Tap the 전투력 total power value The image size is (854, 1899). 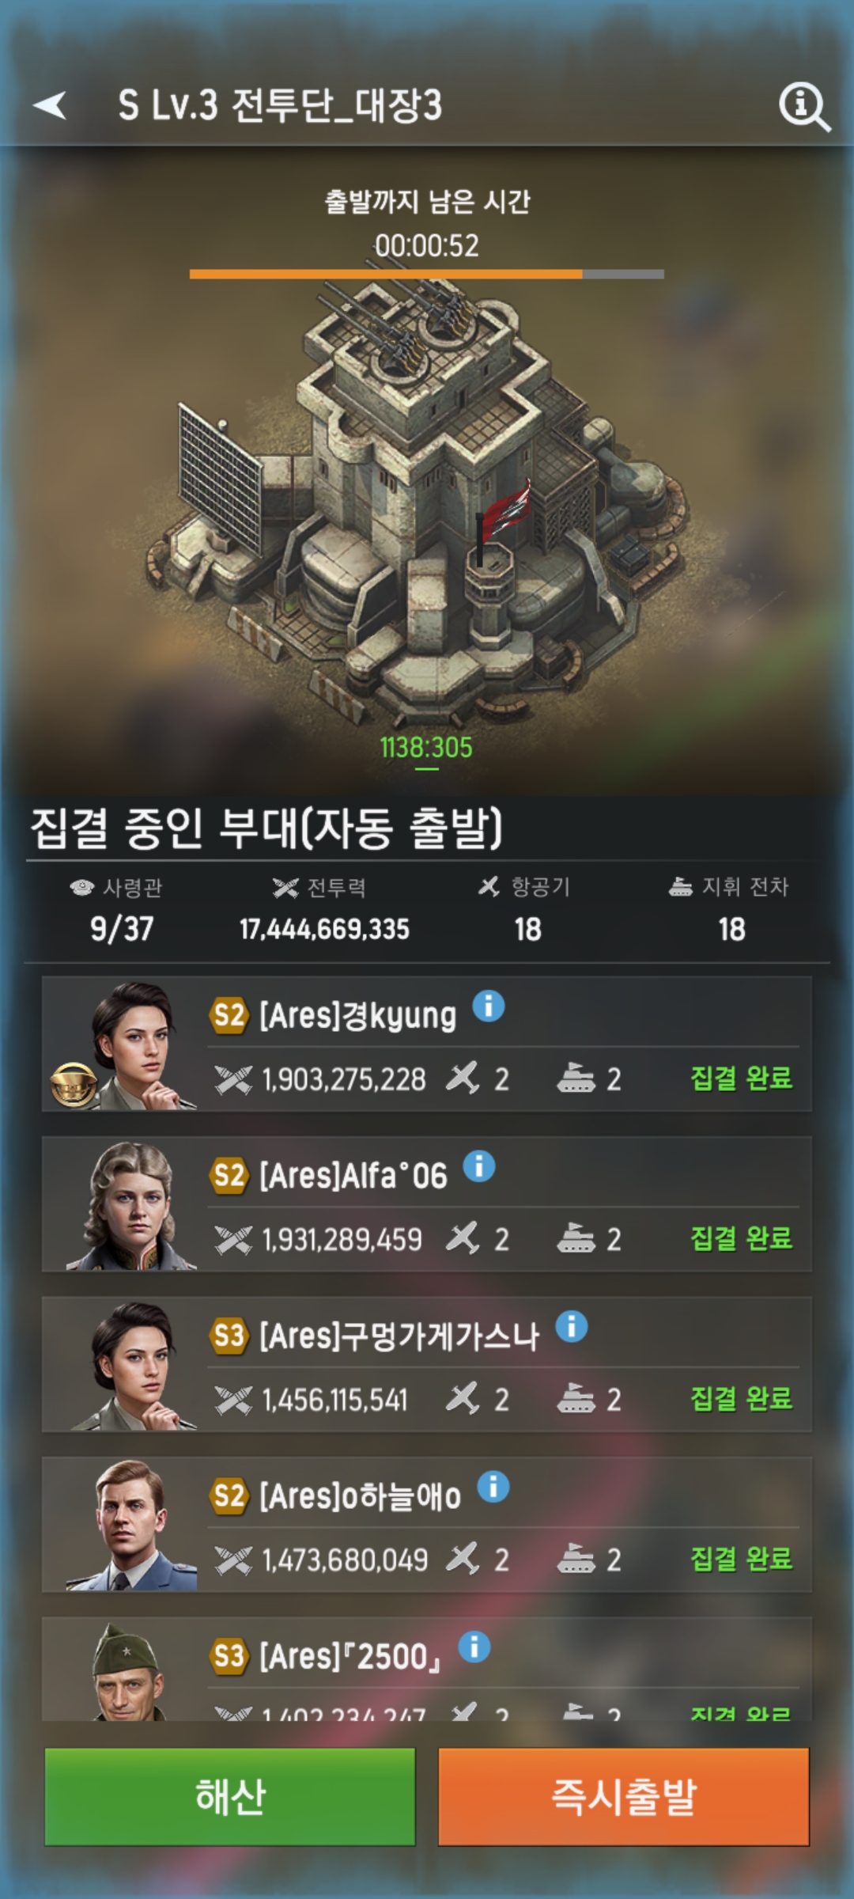pyautogui.click(x=324, y=929)
